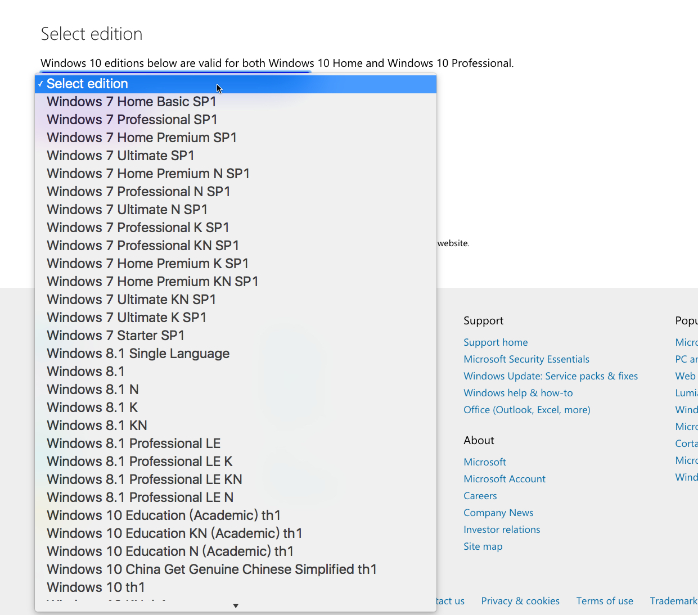The image size is (698, 615).
Task: Open Terms of use footer link
Action: [605, 601]
